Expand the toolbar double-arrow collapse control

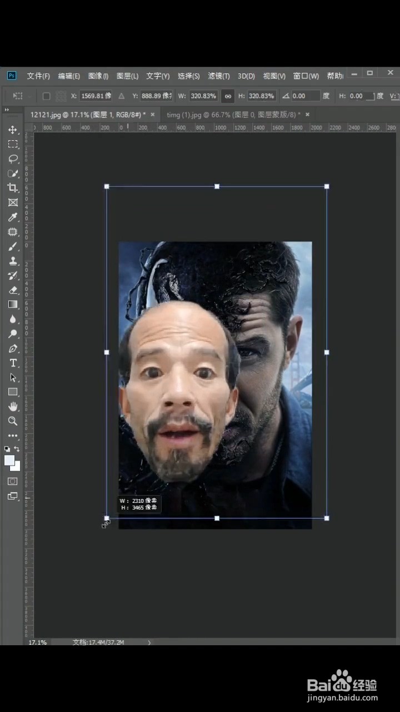[x=7, y=110]
